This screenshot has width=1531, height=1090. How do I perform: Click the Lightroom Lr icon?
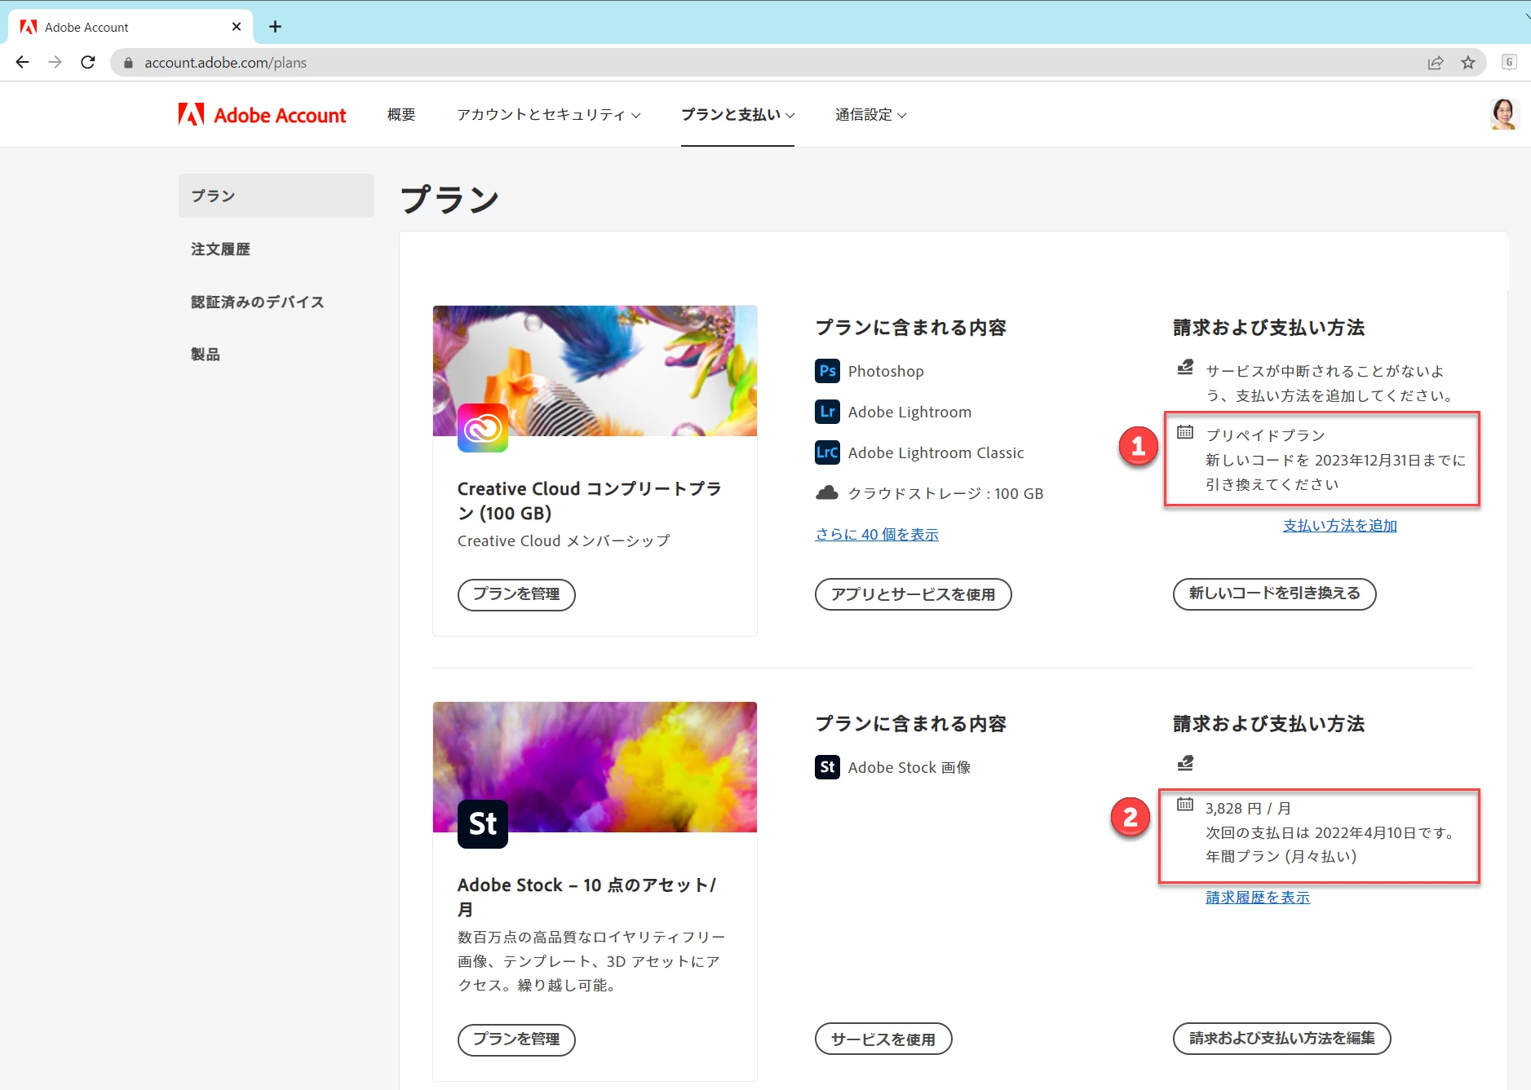click(x=827, y=412)
